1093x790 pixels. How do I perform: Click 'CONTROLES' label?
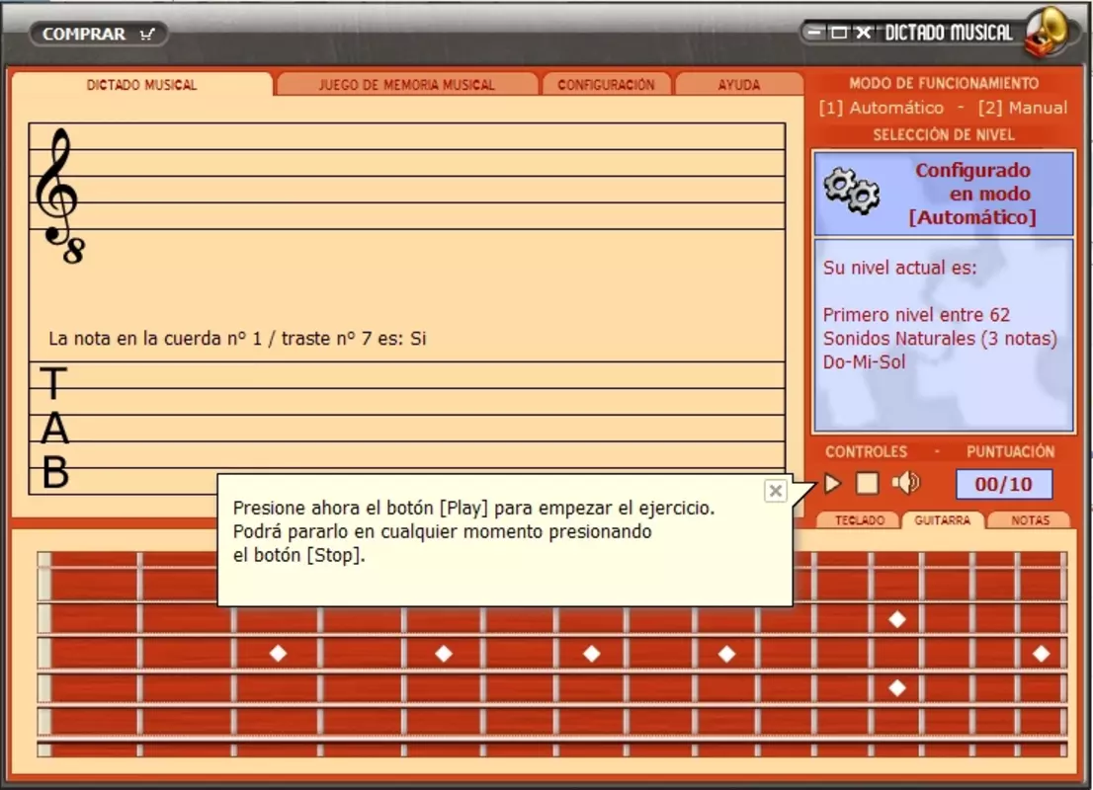[866, 451]
